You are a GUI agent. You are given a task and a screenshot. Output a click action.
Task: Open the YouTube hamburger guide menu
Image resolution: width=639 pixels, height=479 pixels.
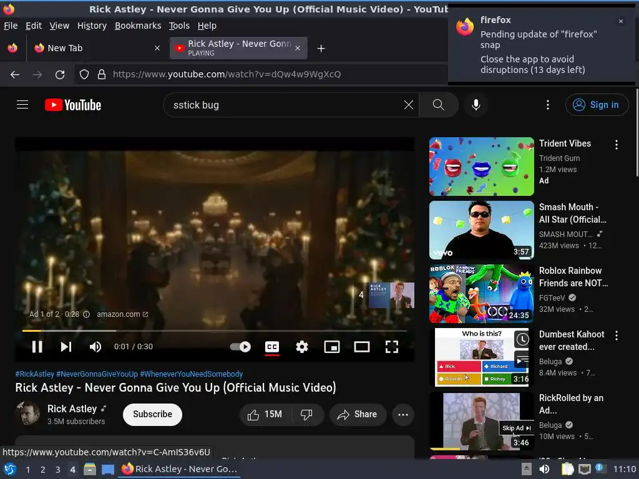[22, 105]
